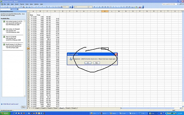Expand the Fill Color dropdown arrow

point(138,7)
